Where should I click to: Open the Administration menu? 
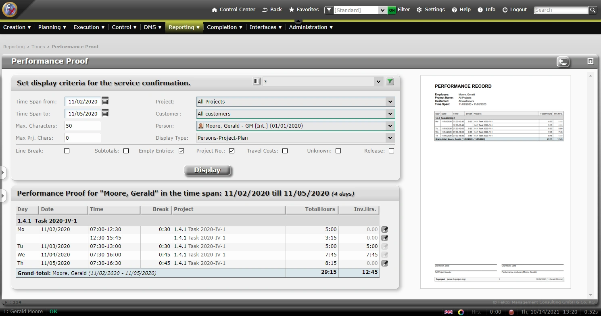point(311,27)
